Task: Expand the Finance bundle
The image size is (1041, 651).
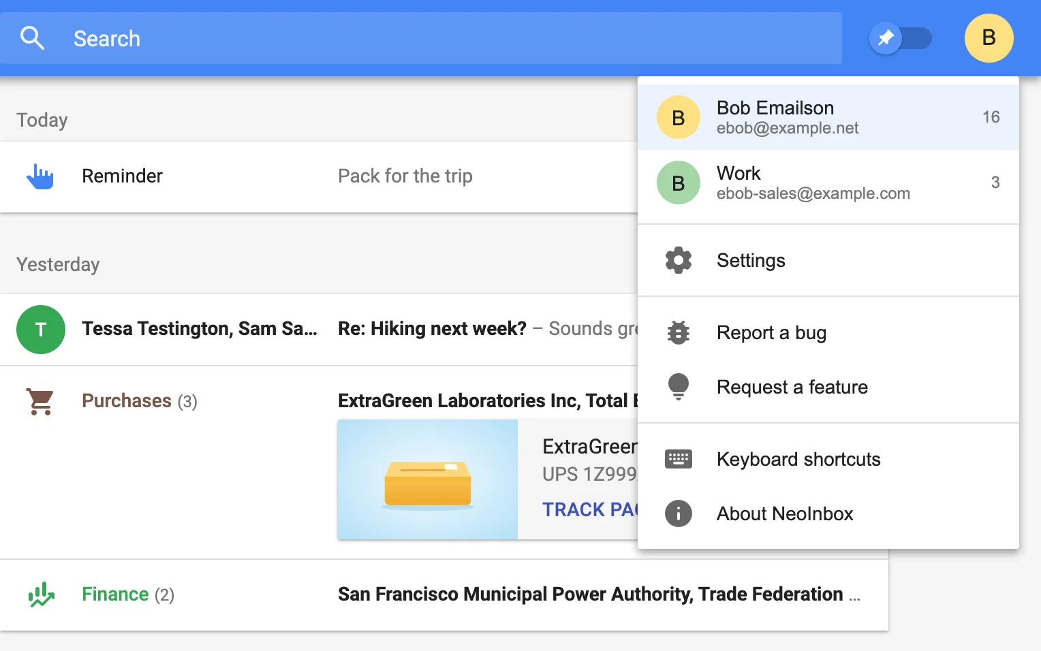Action: point(127,594)
